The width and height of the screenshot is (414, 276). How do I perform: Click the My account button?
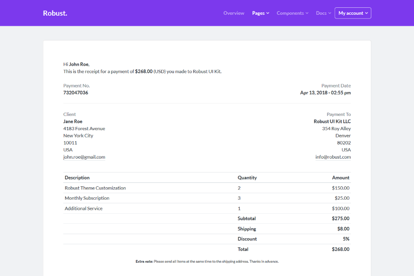point(352,13)
